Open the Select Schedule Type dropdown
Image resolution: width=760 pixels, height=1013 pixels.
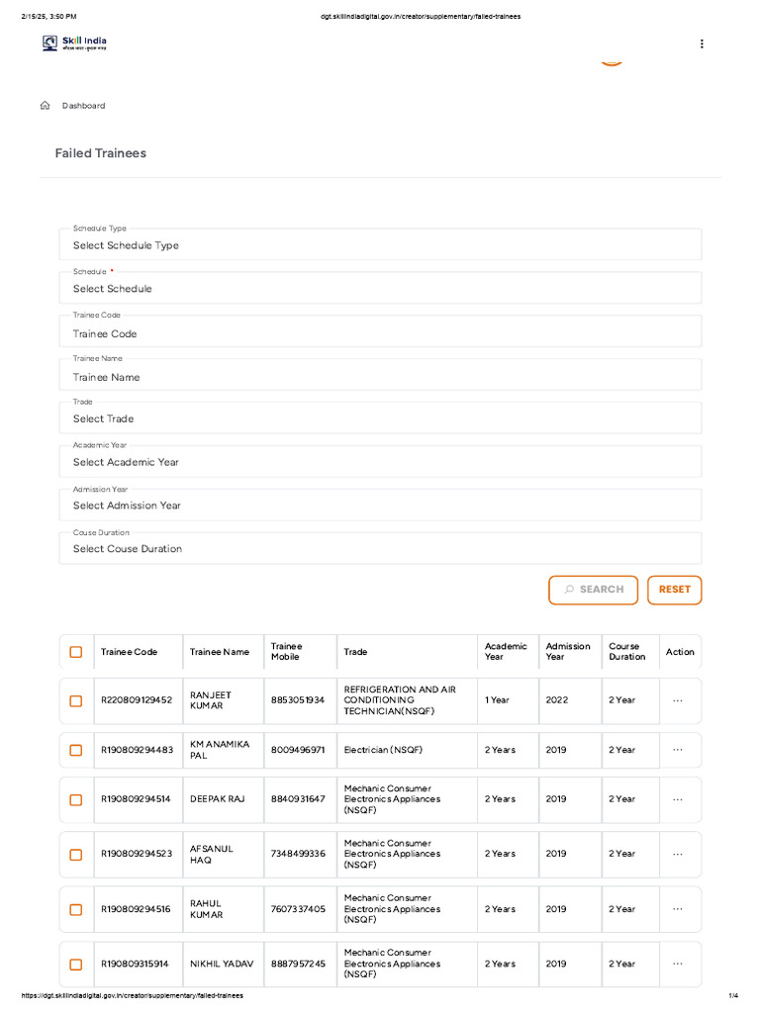[380, 245]
